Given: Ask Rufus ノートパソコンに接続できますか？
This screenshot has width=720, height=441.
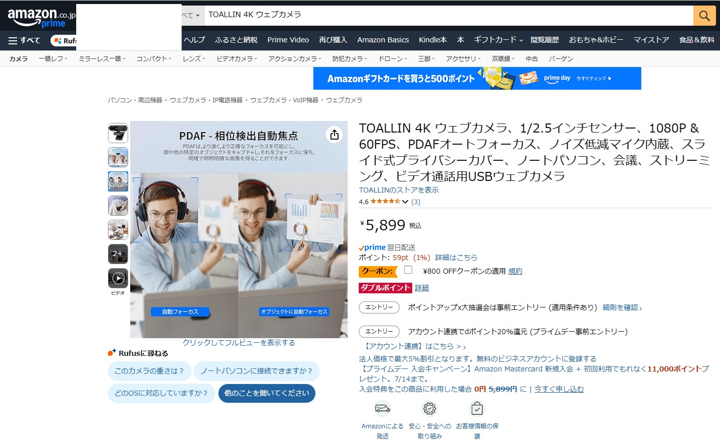Looking at the screenshot, I should tap(257, 371).
